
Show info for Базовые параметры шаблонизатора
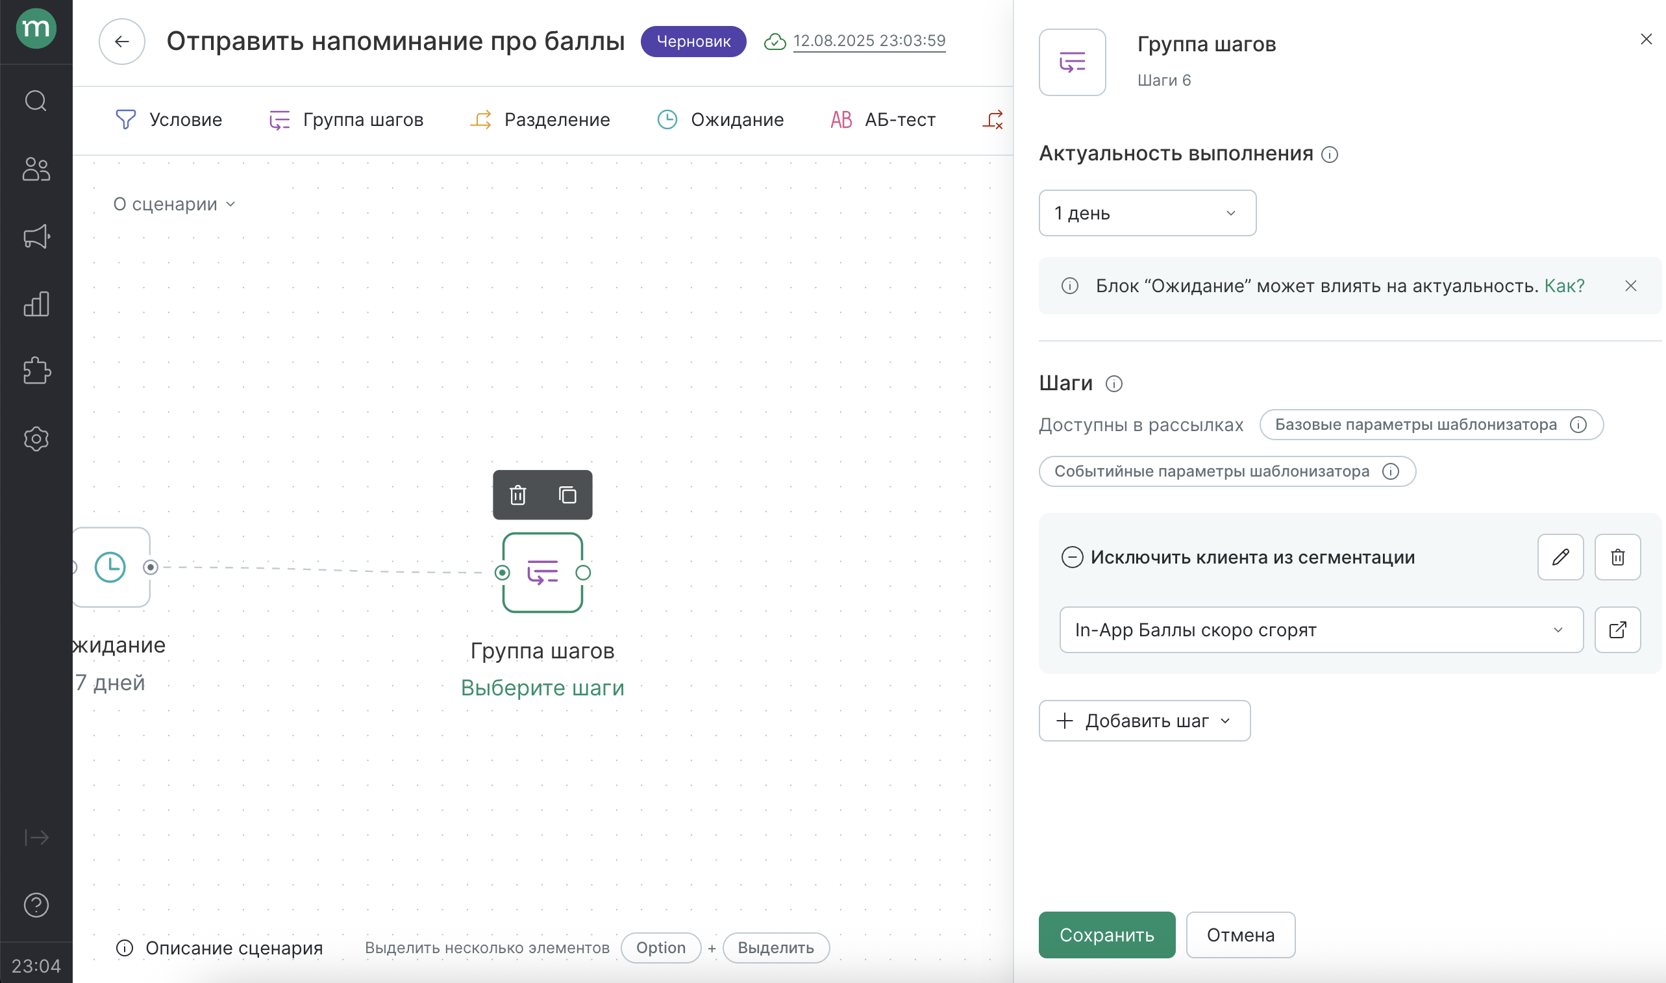[1578, 425]
